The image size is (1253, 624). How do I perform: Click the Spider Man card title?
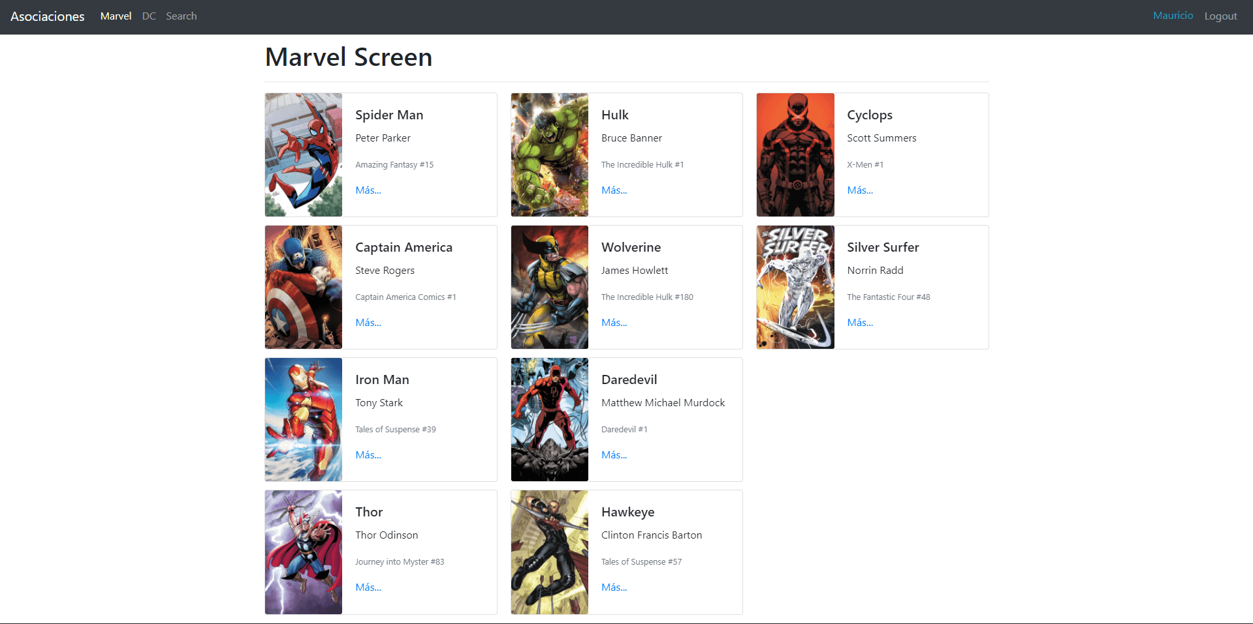[x=389, y=115]
